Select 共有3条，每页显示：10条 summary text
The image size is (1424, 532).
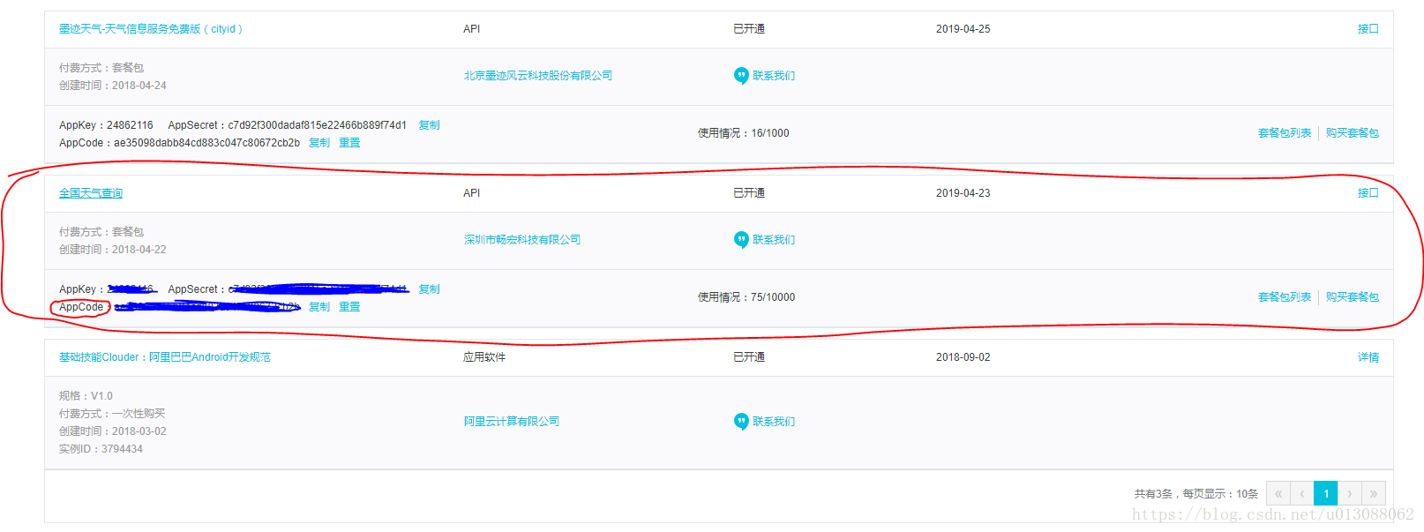[x=1196, y=494]
